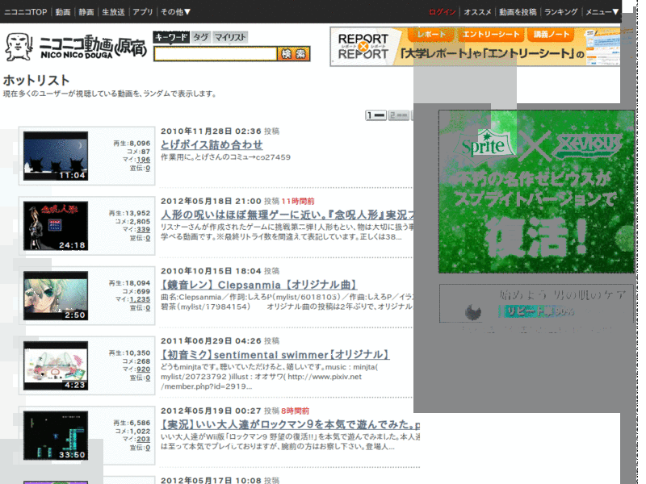Open the Sprite × XEVIOUS advertisement

pyautogui.click(x=536, y=191)
